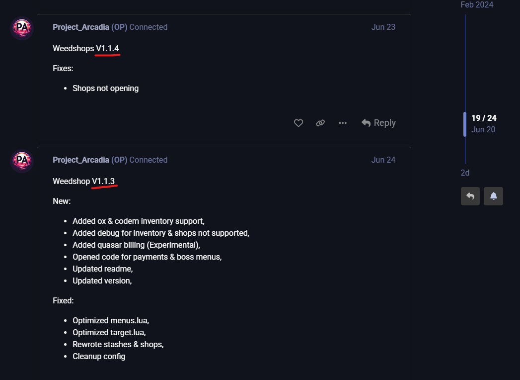The image size is (520, 380).
Task: Click the Connected title on Jun 24 post
Action: (x=148, y=160)
